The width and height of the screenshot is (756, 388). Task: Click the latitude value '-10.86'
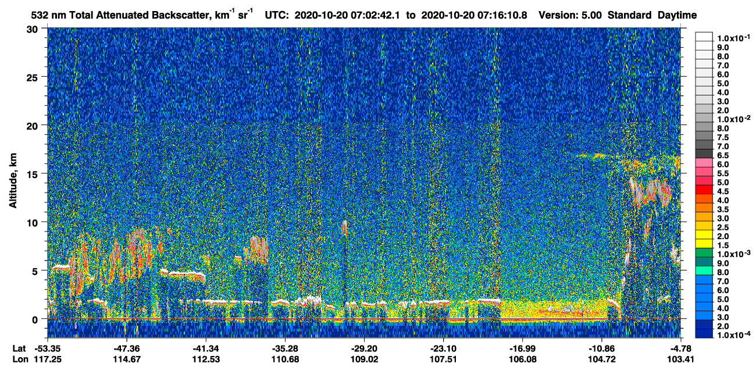pyautogui.click(x=601, y=348)
